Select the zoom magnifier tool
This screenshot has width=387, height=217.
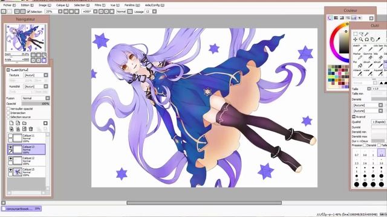tap(361, 39)
